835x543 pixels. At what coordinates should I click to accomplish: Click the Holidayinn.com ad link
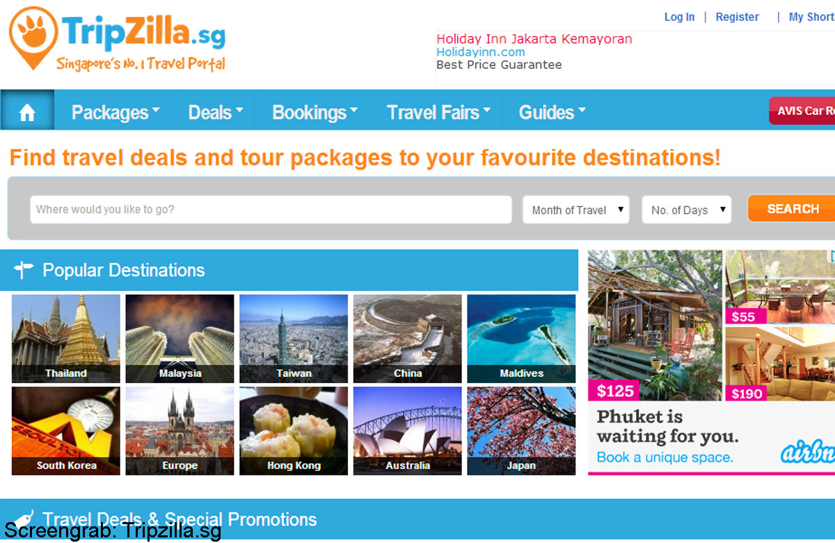481,52
